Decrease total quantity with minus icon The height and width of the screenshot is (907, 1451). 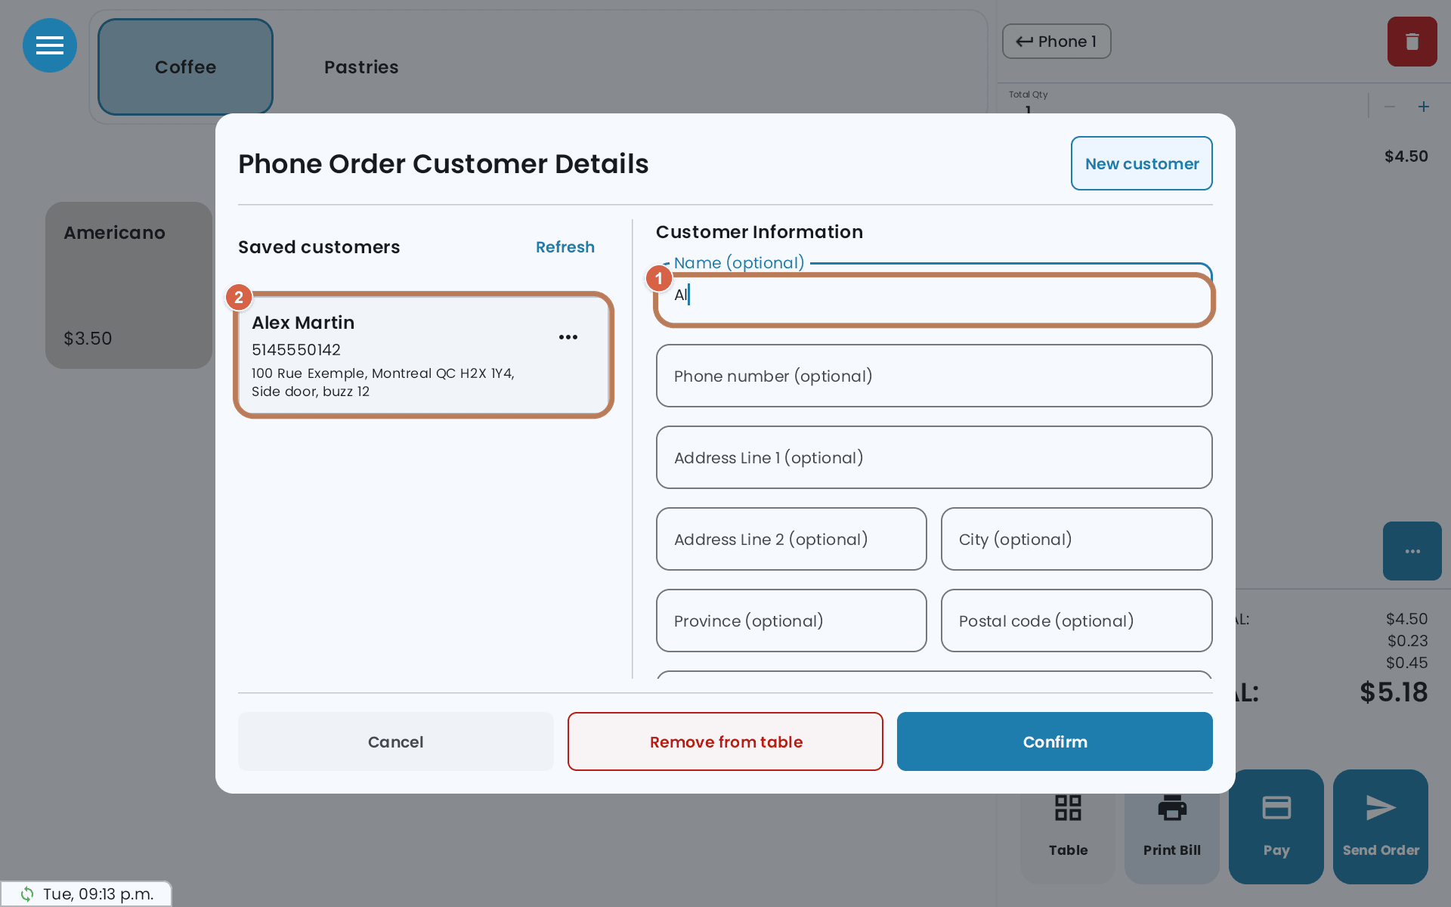(1389, 107)
